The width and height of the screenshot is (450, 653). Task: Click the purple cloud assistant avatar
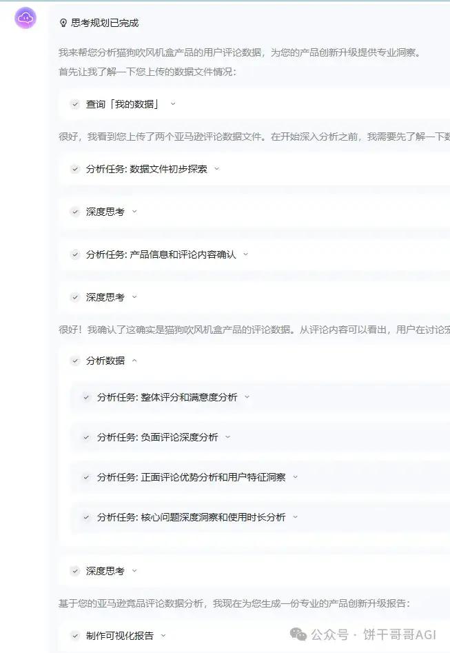tap(25, 18)
